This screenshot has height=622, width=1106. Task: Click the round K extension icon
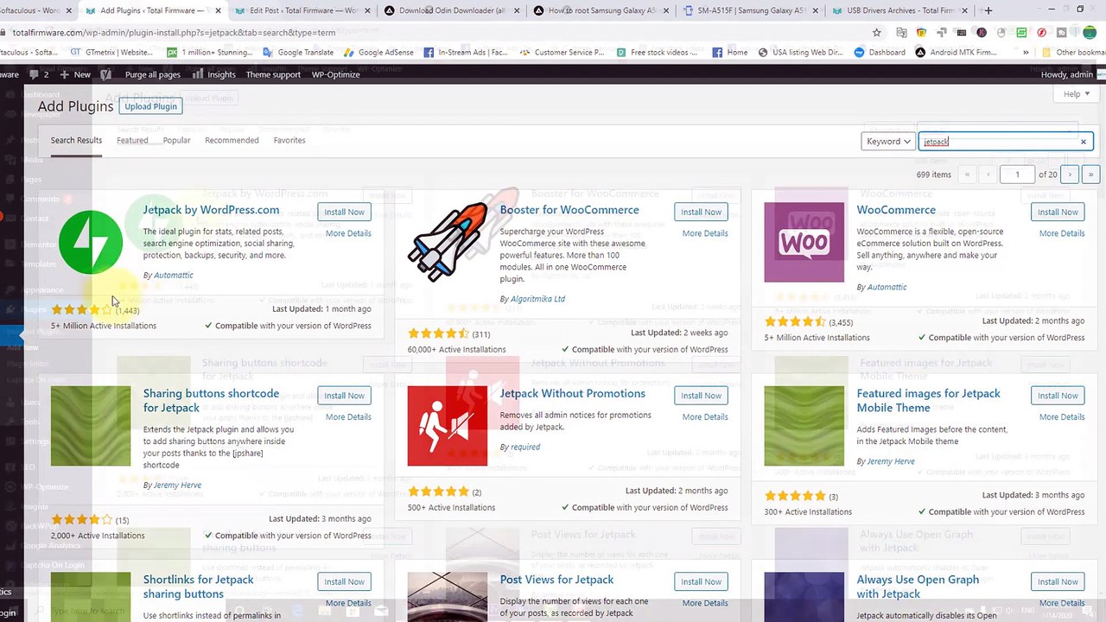tap(982, 33)
